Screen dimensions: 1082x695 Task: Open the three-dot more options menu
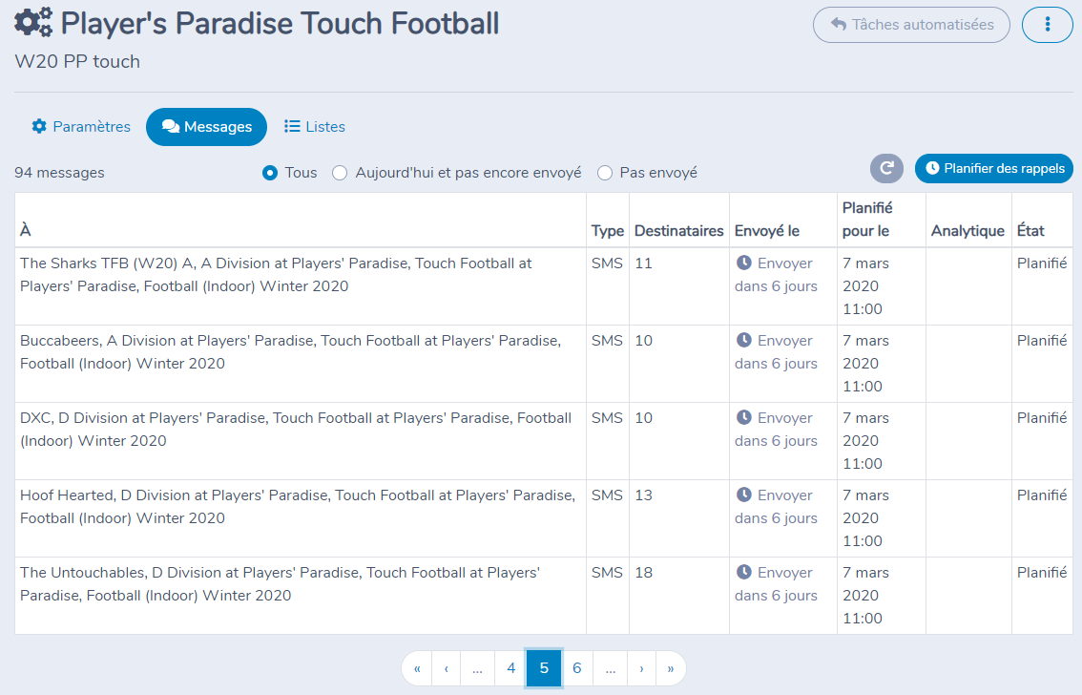[x=1047, y=25]
